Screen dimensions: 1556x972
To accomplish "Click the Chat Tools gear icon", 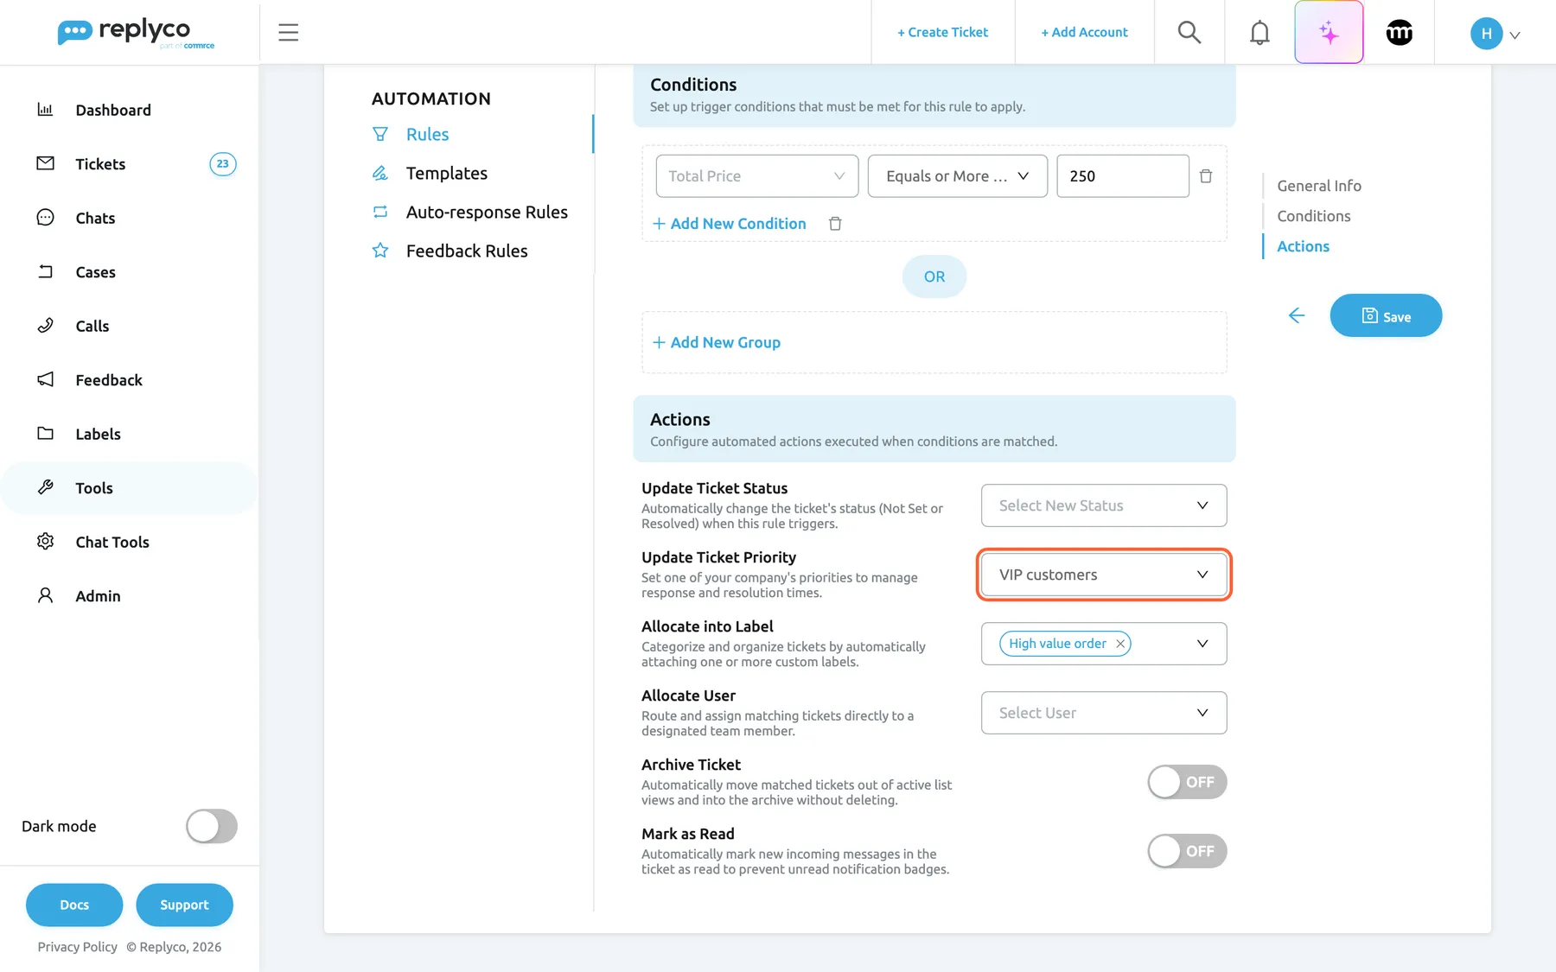I will point(45,542).
